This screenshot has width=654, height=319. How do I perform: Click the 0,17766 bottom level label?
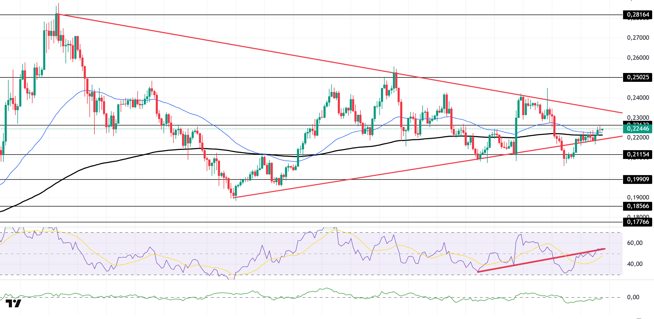[x=638, y=222]
